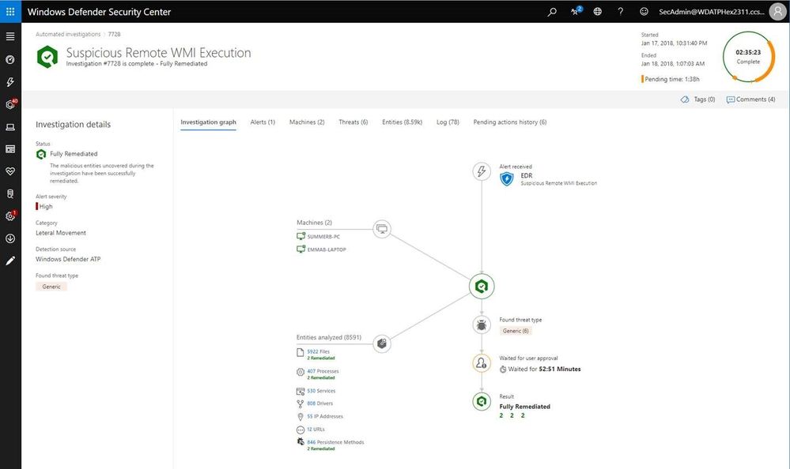Click the Fully Remediated status text in details
The width and height of the screenshot is (790, 469).
tap(74, 154)
